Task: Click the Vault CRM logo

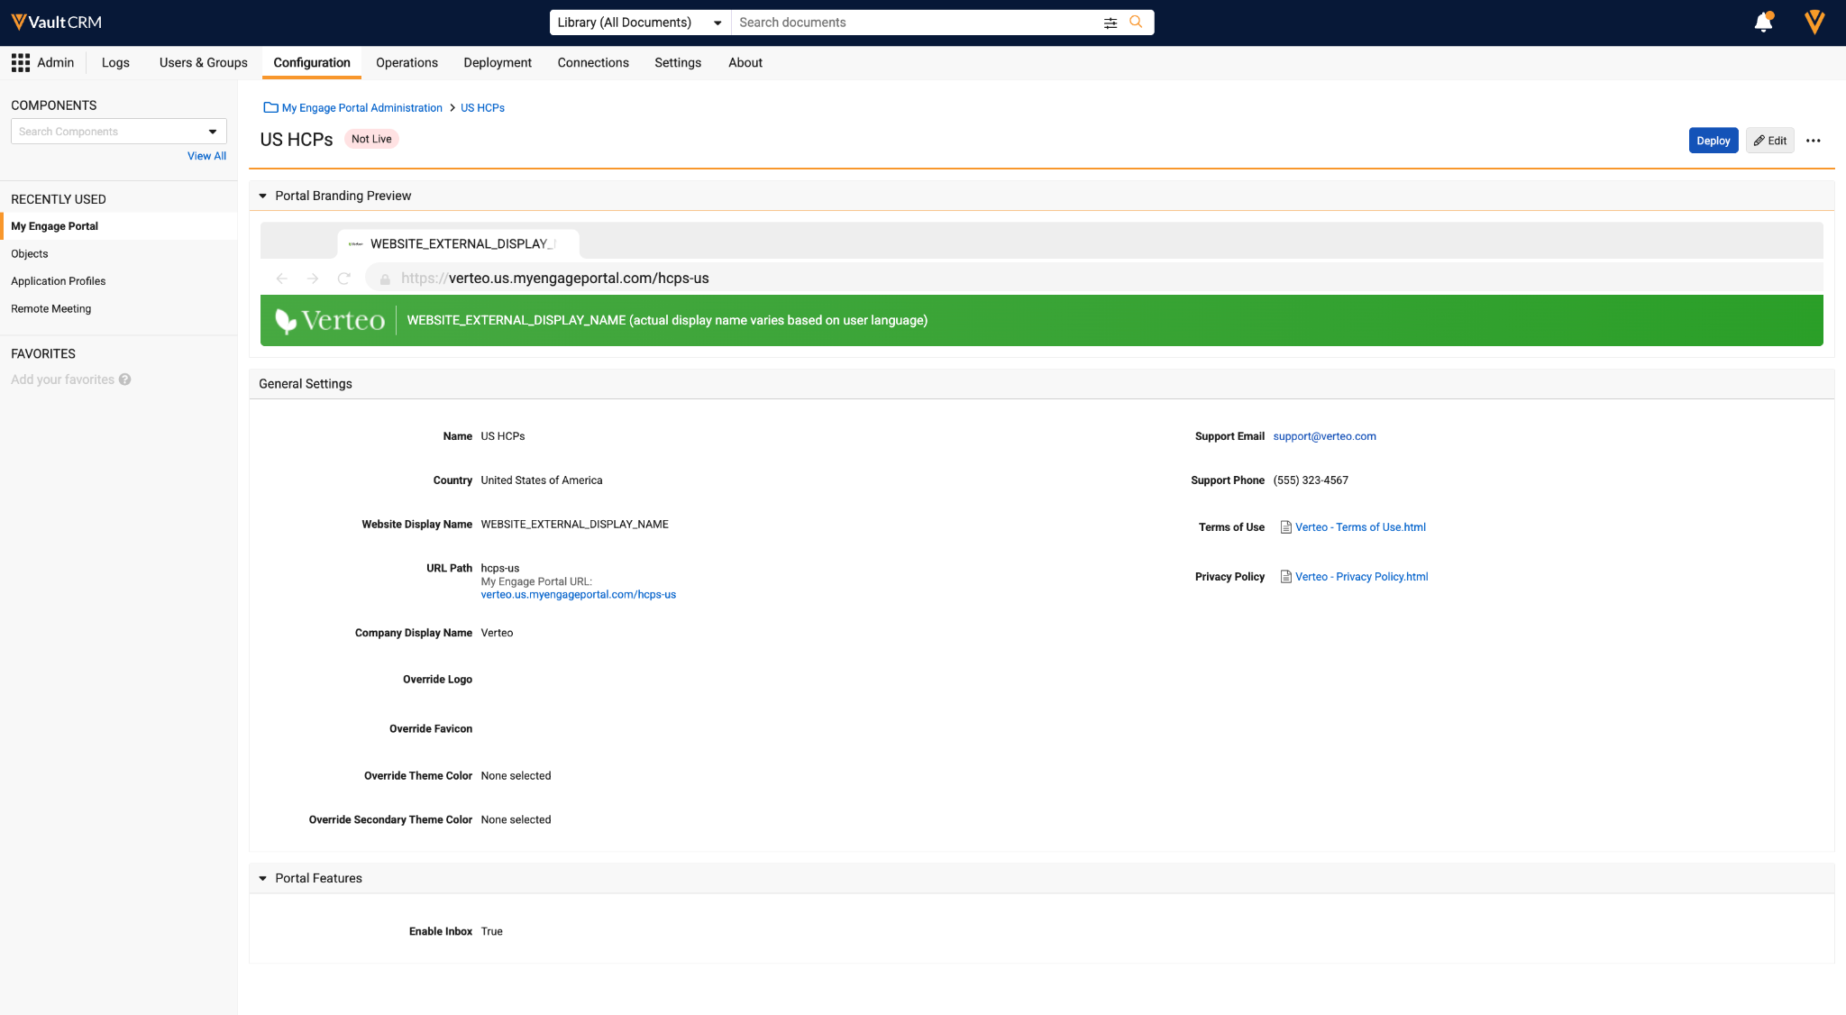Action: [56, 22]
